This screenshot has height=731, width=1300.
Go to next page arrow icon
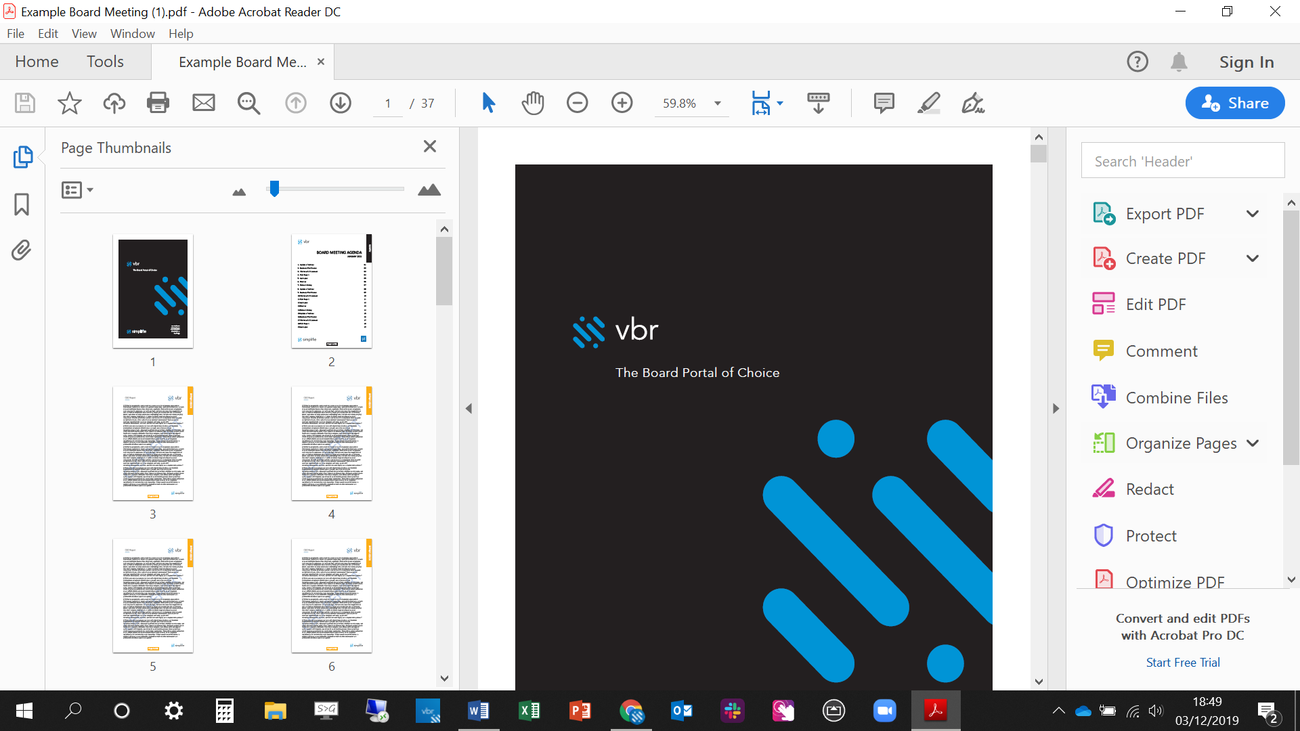tap(340, 103)
